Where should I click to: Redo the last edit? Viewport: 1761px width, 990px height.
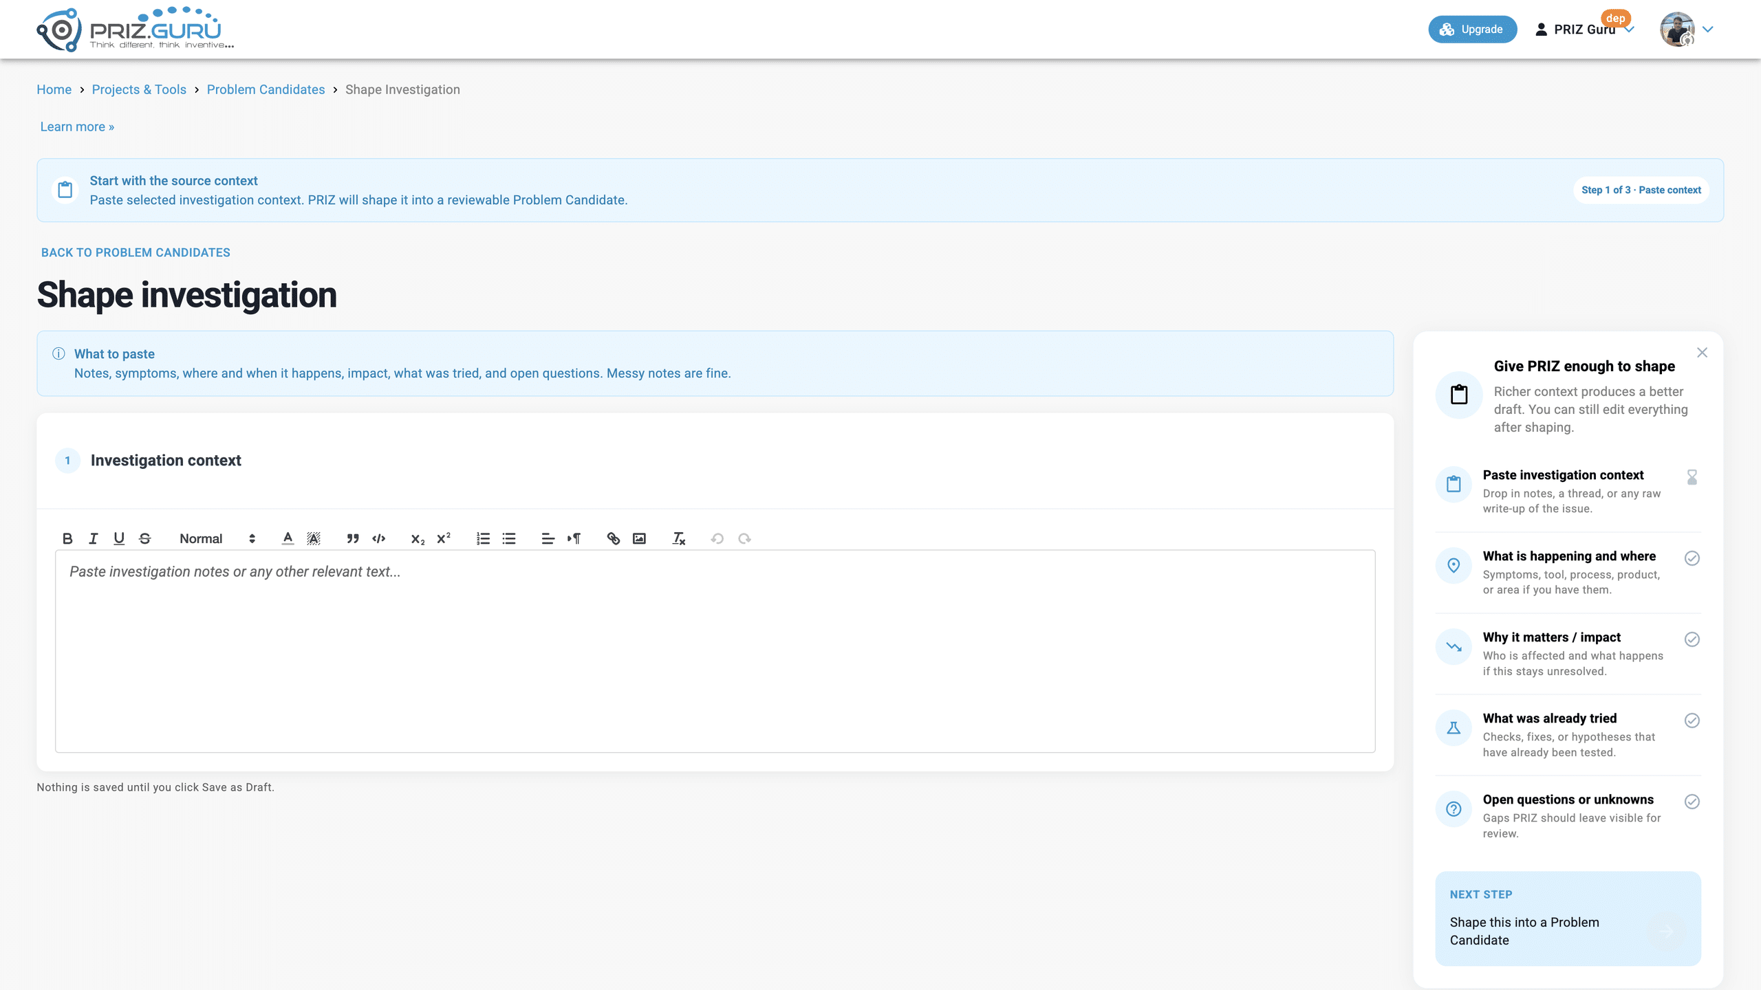click(x=744, y=538)
